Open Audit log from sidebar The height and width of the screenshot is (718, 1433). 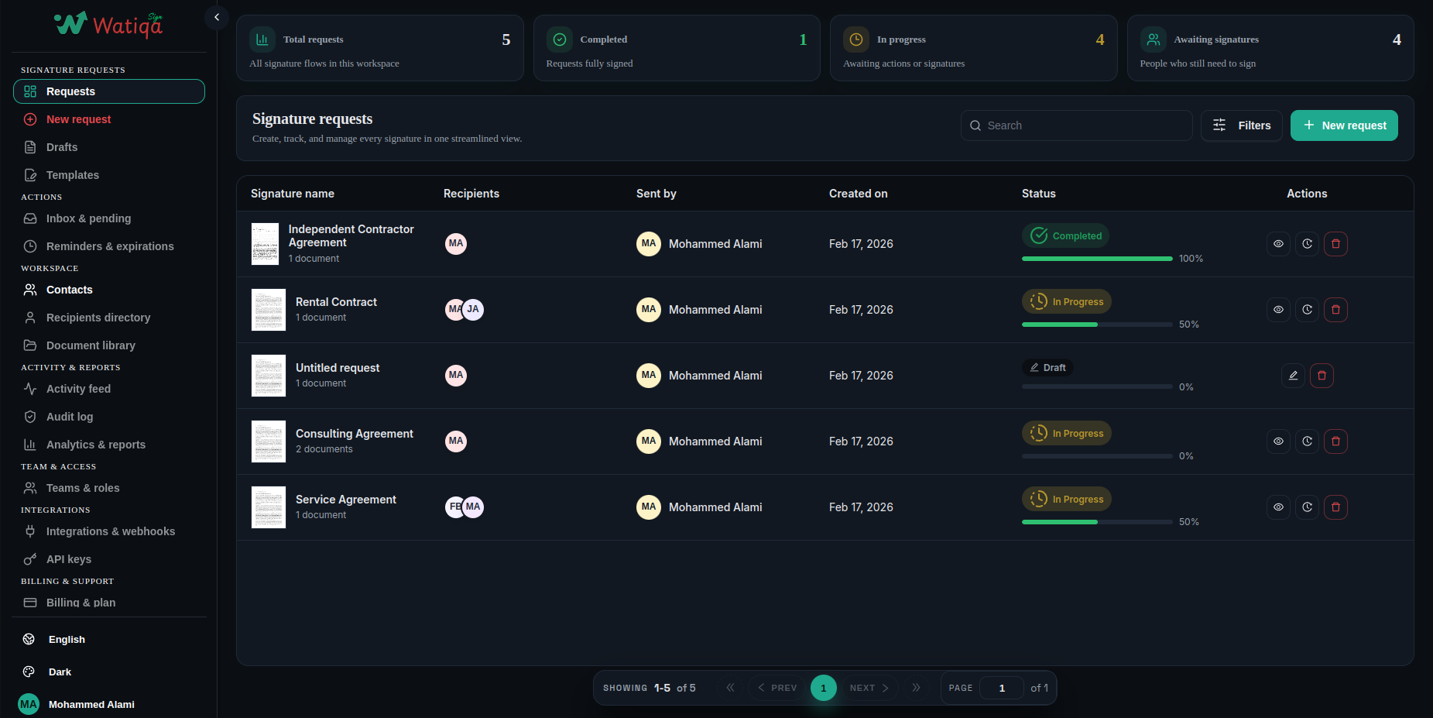pos(70,417)
